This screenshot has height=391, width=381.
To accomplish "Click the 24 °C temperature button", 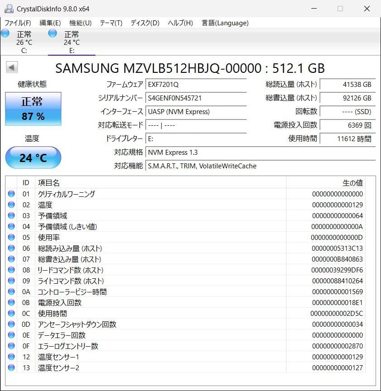I will coord(33,157).
